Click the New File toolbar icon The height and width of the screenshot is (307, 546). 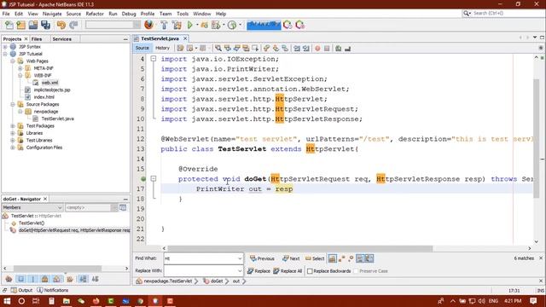pos(9,25)
